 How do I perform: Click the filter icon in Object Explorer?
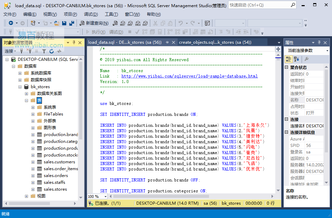click(x=44, y=51)
